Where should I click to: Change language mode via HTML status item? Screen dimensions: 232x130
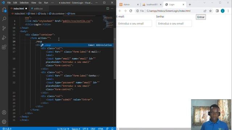point(100,129)
